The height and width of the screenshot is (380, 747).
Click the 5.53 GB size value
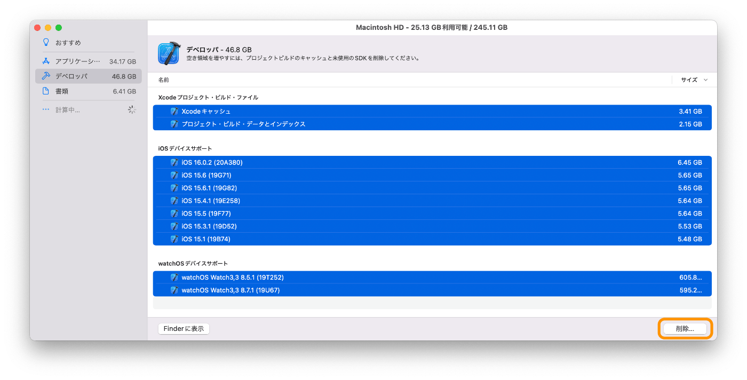[x=690, y=227]
